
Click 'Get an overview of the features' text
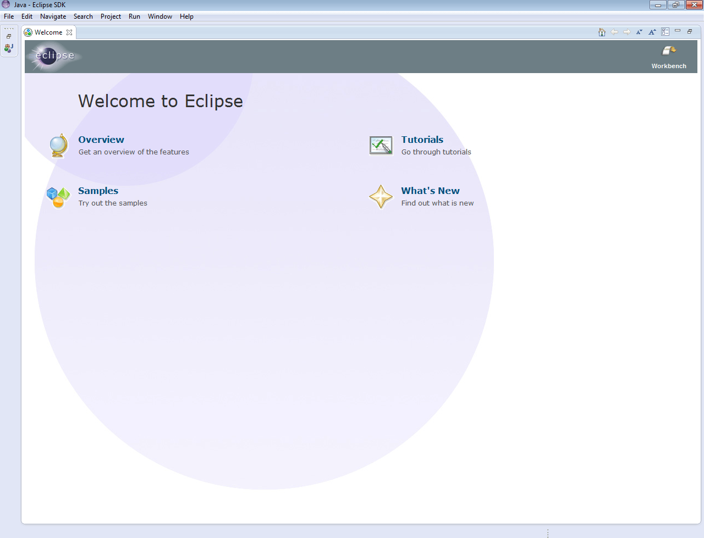click(134, 152)
